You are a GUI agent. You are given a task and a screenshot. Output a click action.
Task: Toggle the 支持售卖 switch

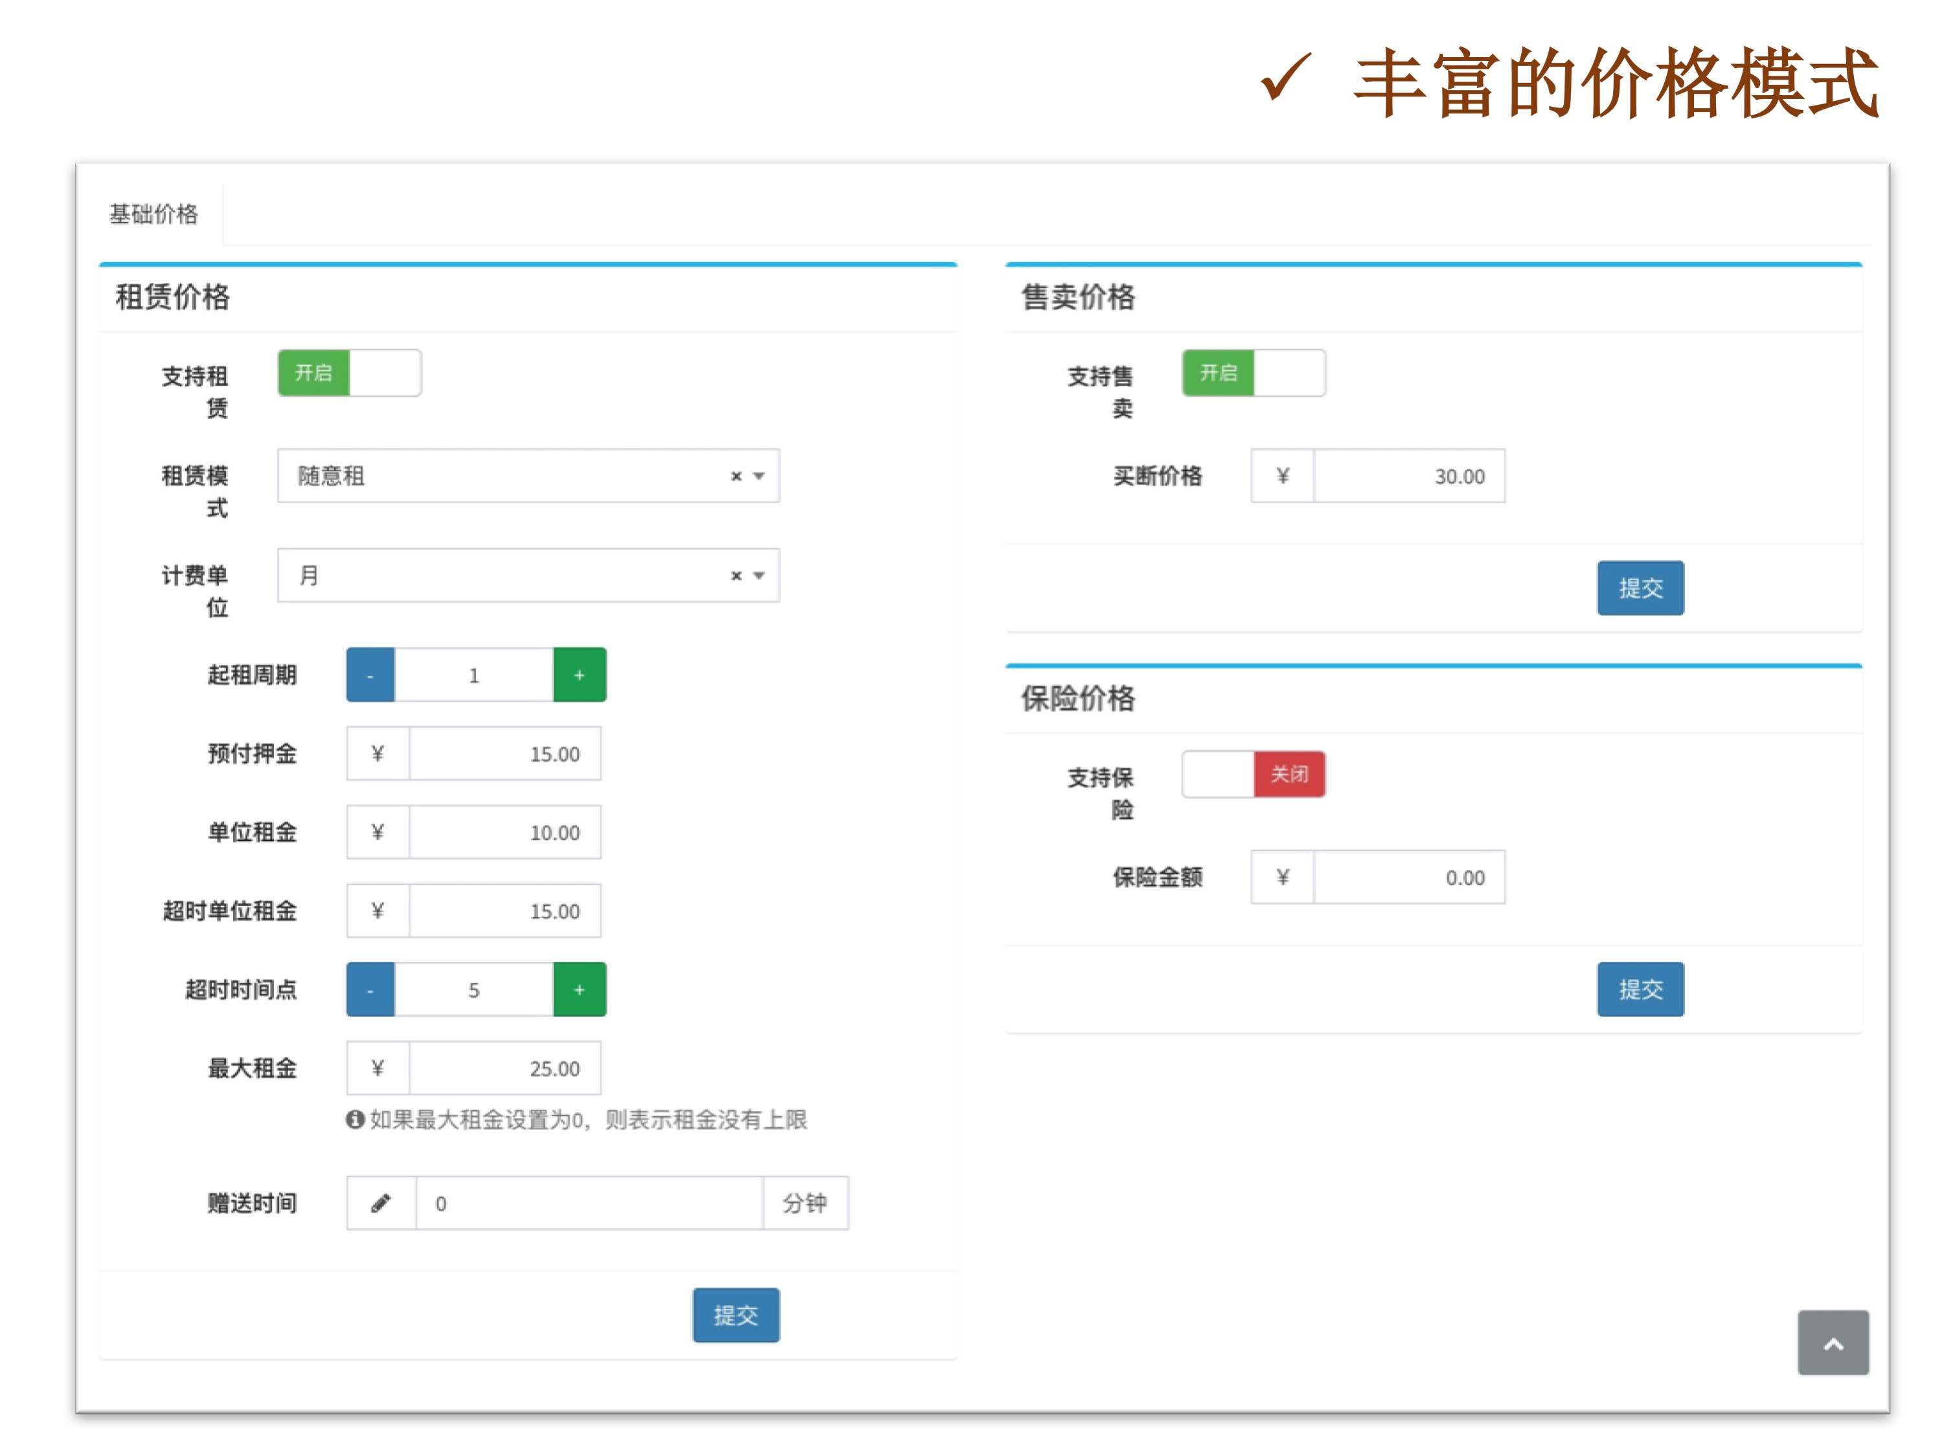[1254, 373]
